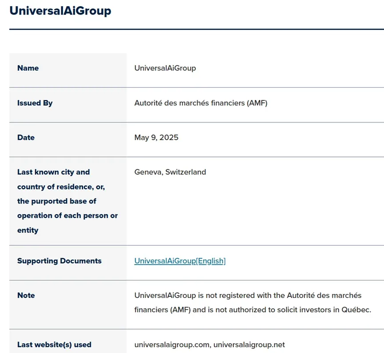This screenshot has height=353, width=384.
Task: Click the Name row label
Action: click(x=28, y=68)
